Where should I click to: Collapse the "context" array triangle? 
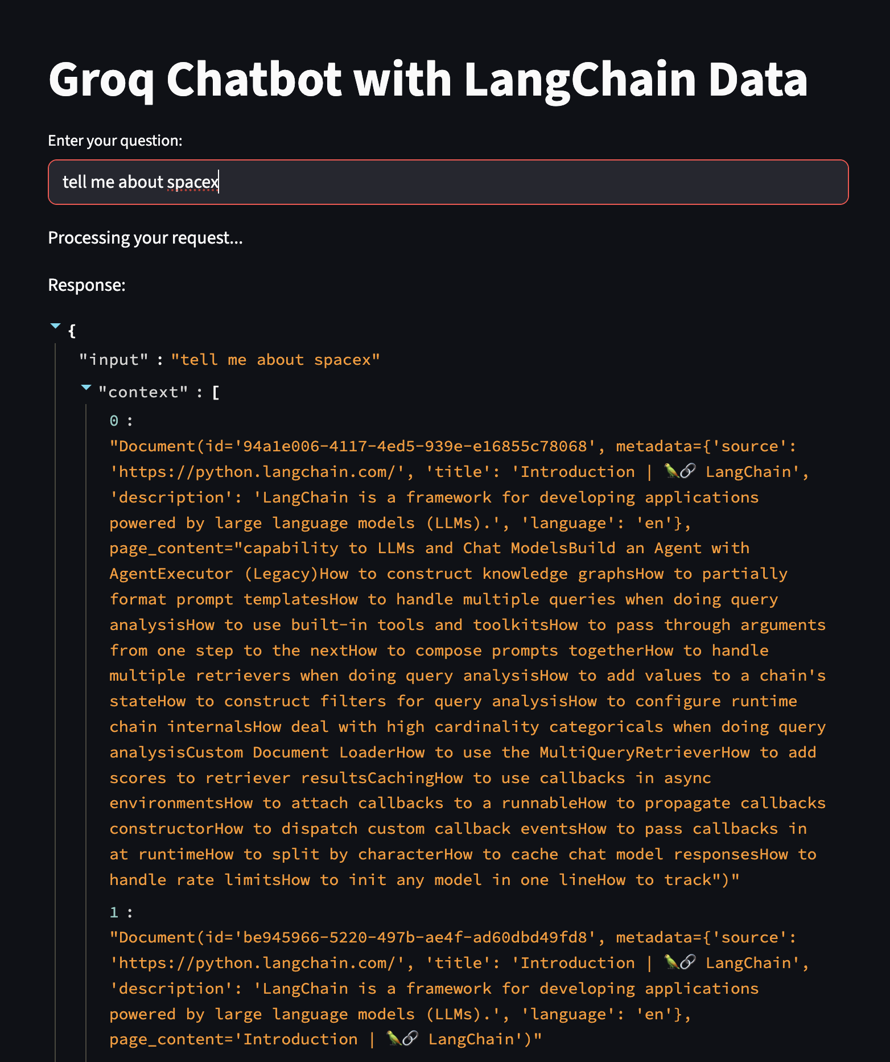[x=86, y=388]
